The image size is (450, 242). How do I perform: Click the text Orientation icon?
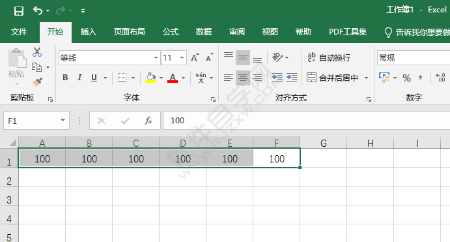pyautogui.click(x=277, y=57)
